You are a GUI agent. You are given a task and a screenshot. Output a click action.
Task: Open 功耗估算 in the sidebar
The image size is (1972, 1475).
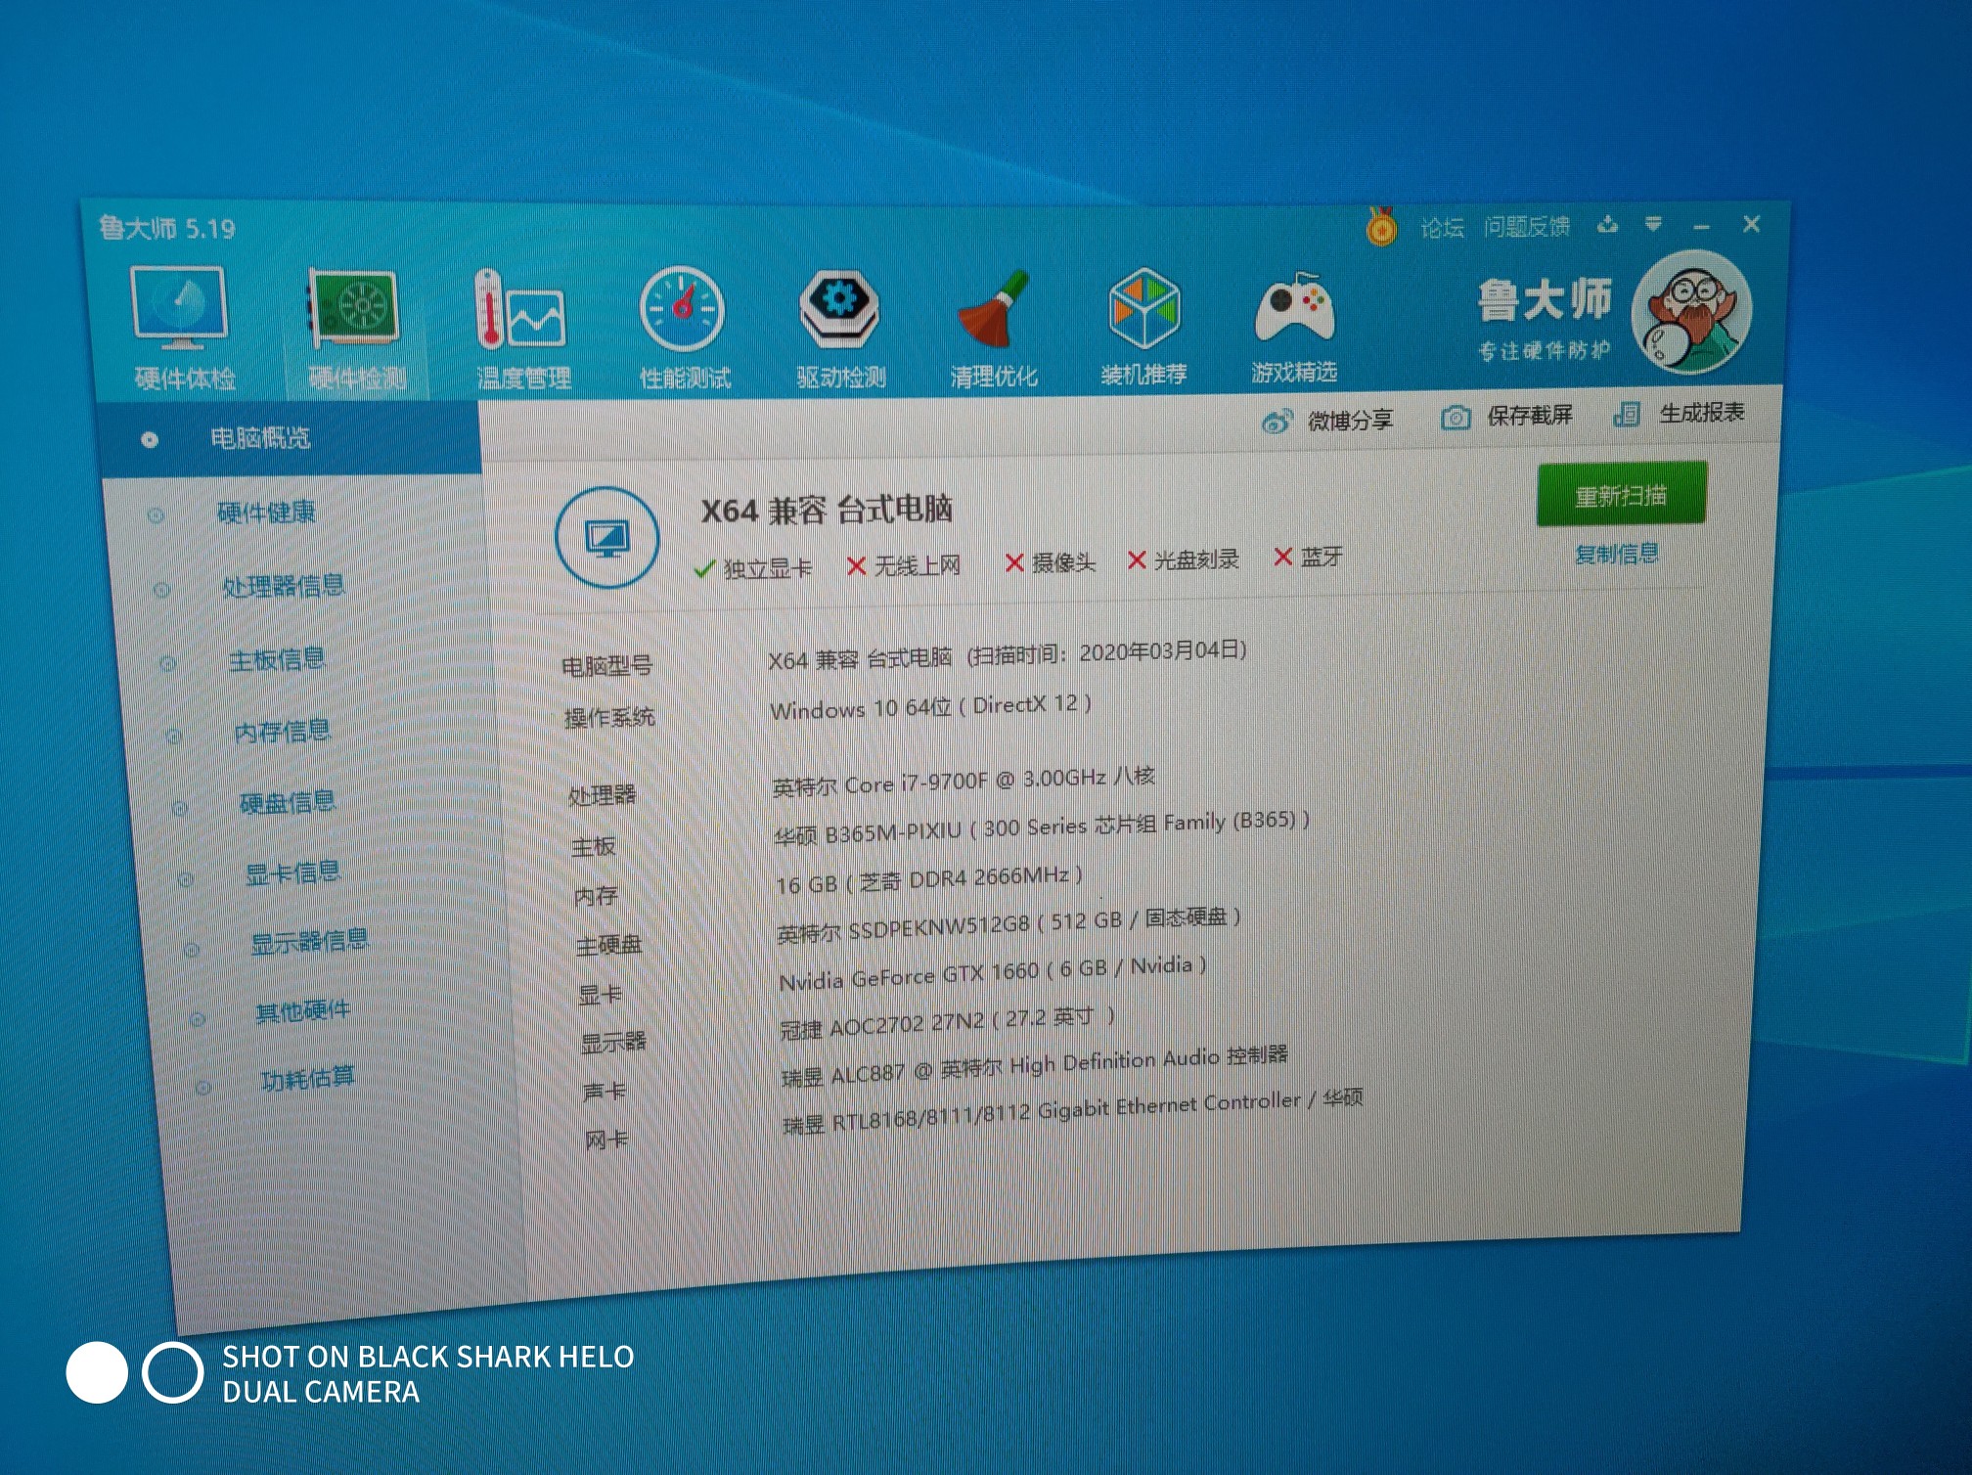[307, 1079]
